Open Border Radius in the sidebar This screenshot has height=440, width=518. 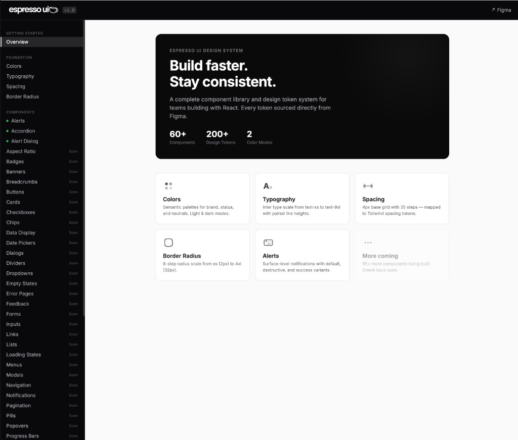coord(42,96)
